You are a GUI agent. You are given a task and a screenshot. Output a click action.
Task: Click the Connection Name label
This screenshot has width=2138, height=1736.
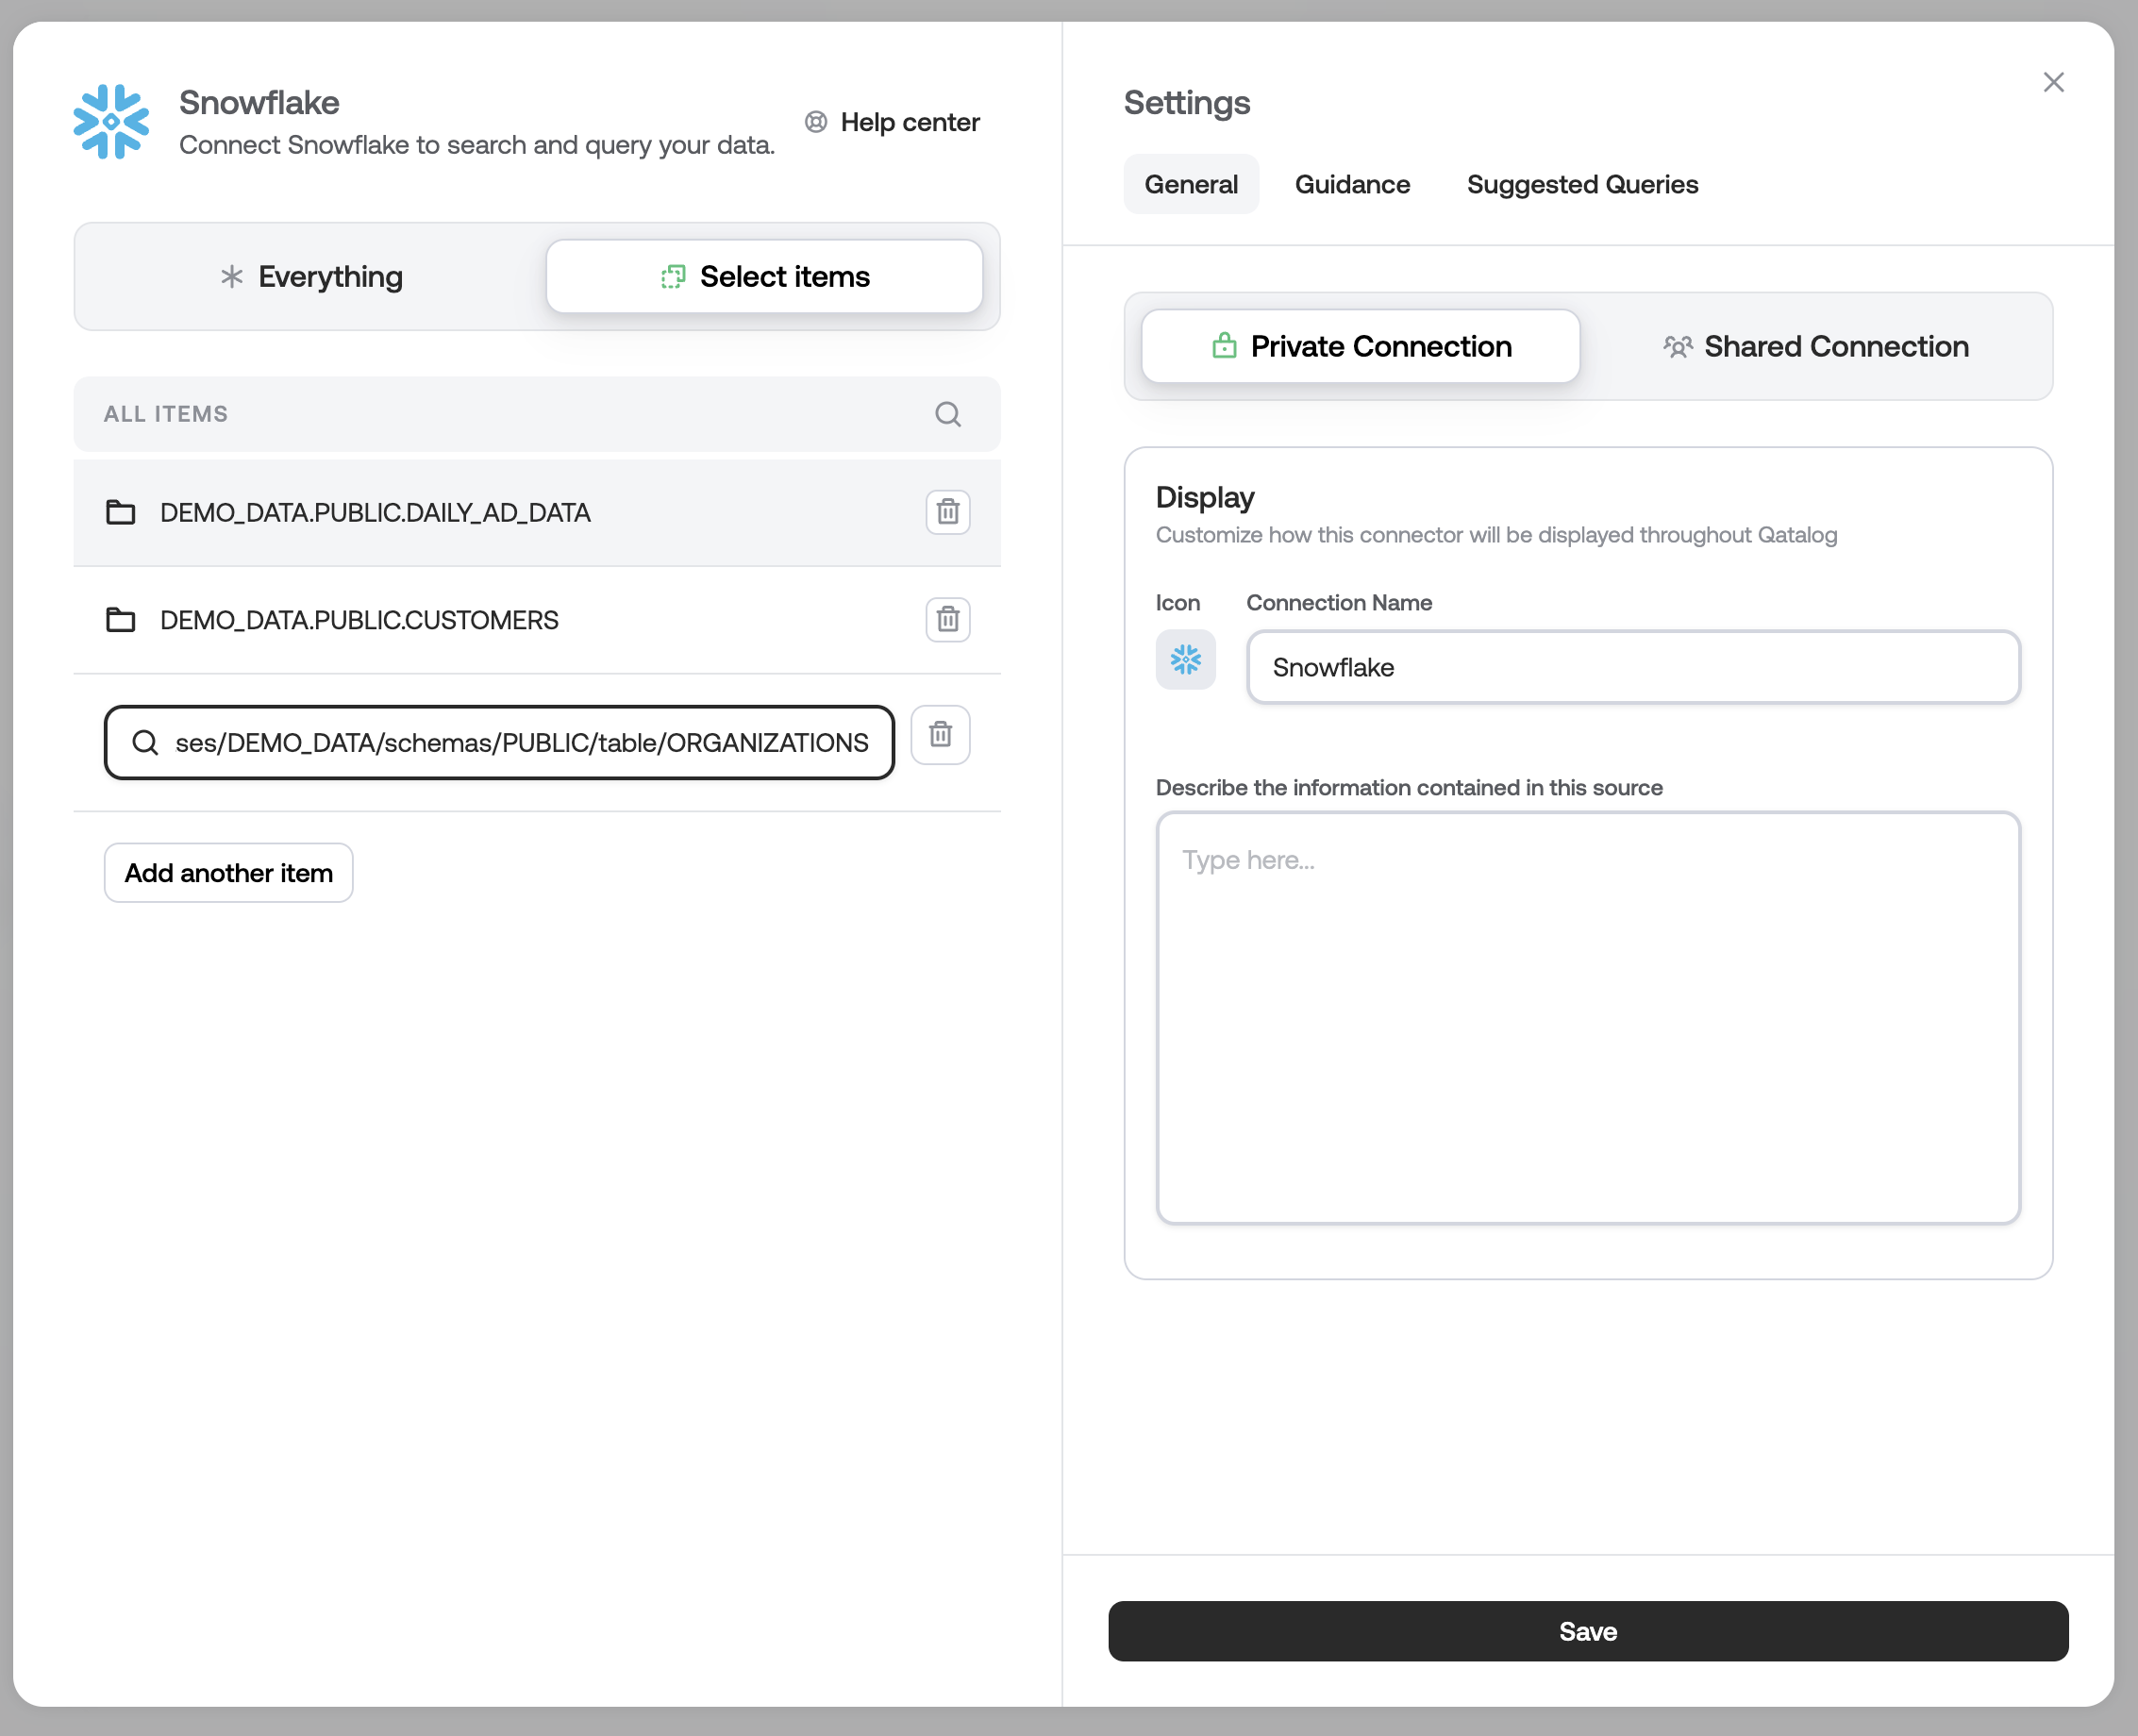[1339, 603]
